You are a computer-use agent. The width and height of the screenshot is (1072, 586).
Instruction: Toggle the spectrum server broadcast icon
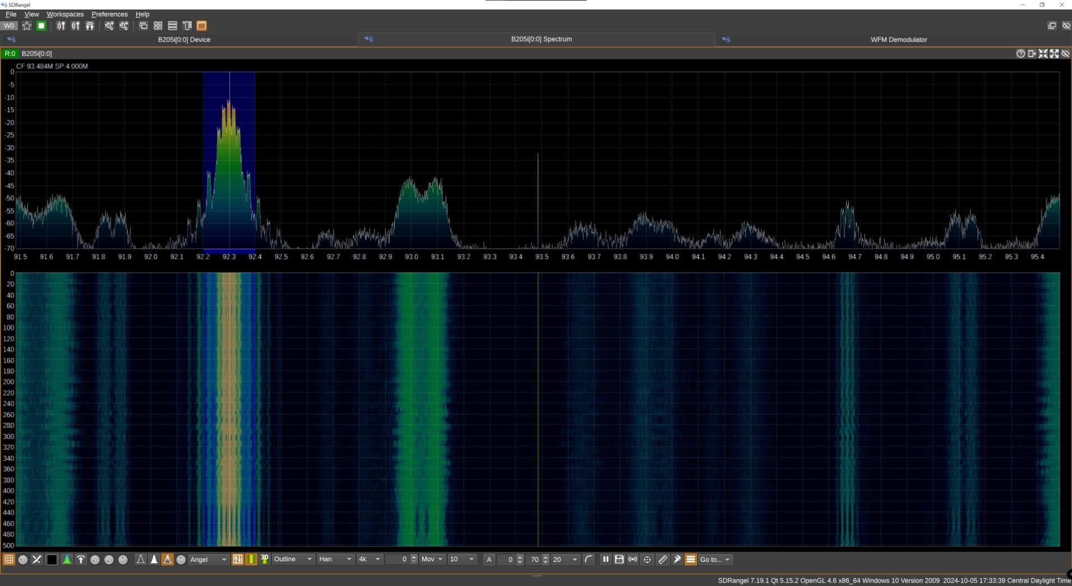[x=633, y=559]
